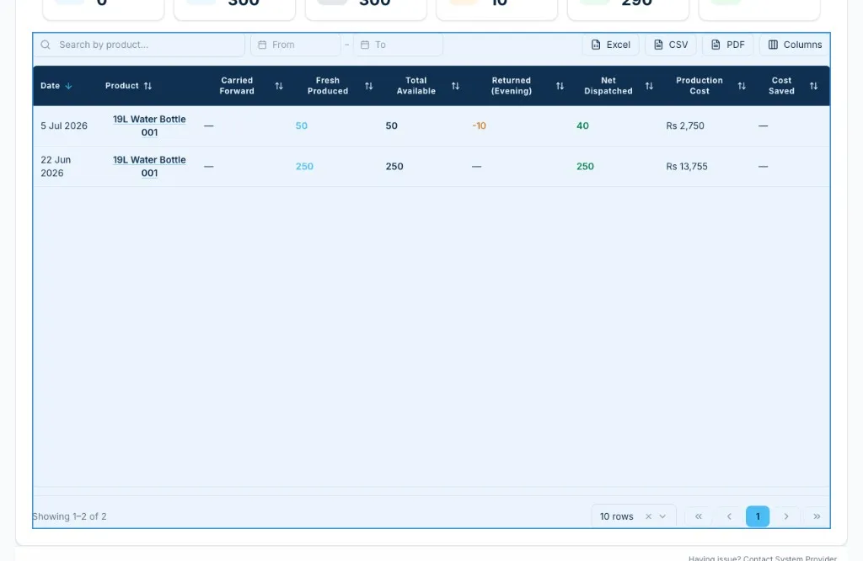
Task: Open the Columns visibility menu
Action: 795,45
